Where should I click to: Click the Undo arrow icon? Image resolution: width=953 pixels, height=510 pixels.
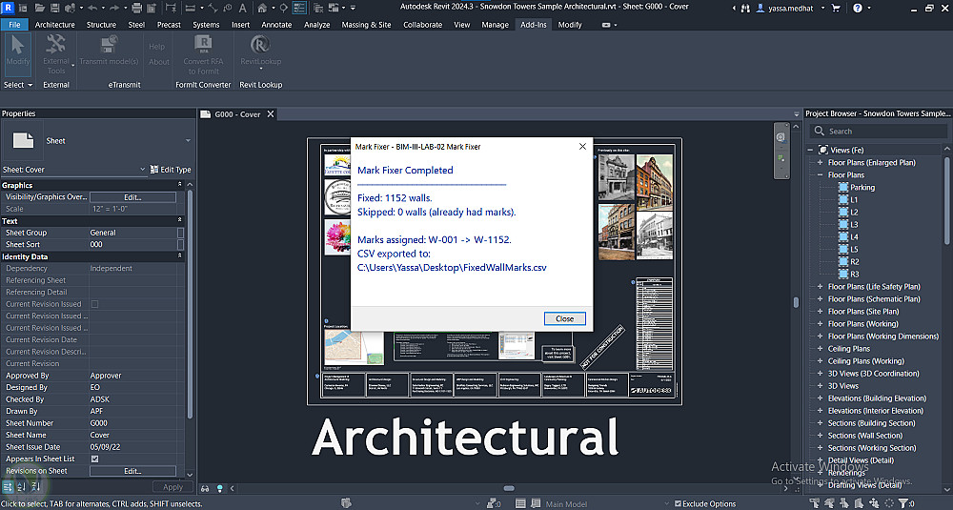pos(92,8)
